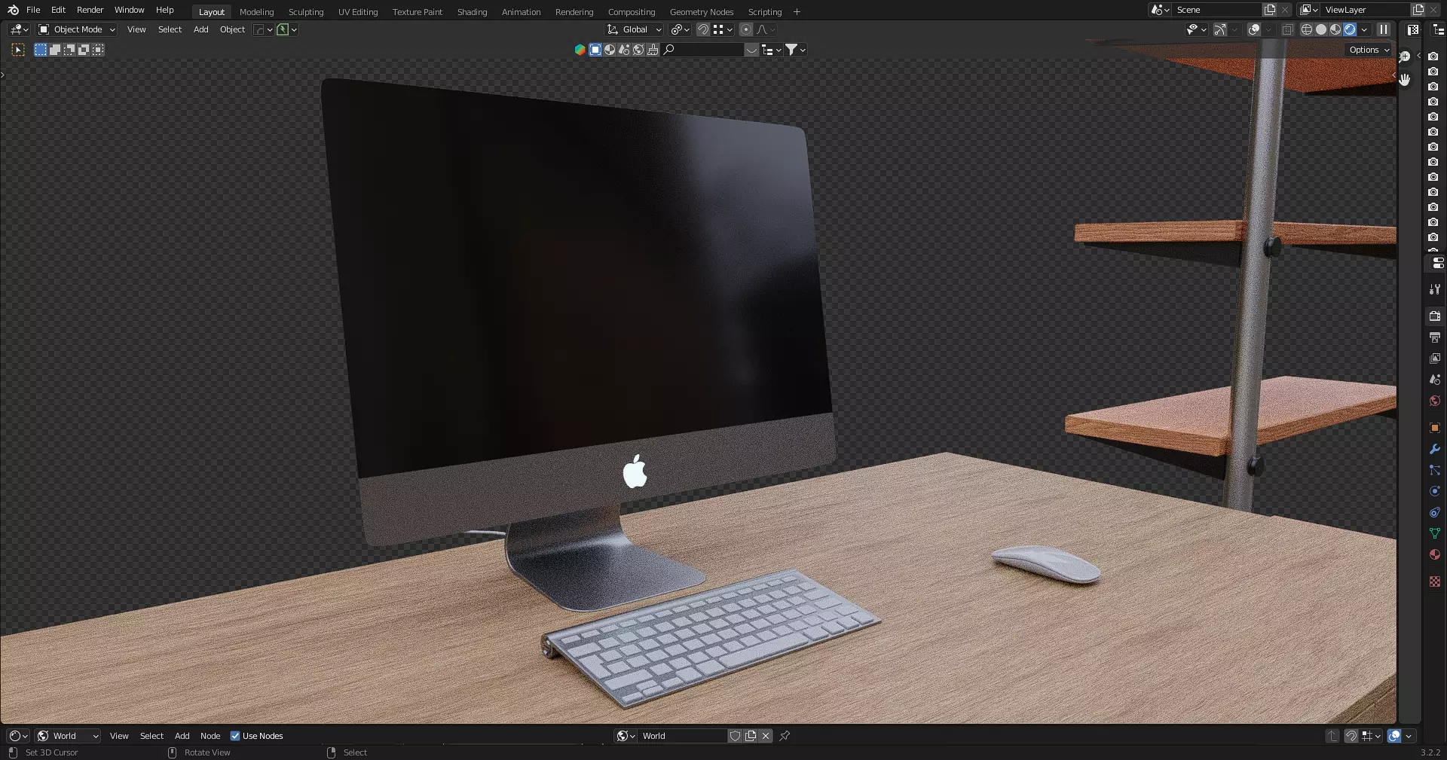Click the search field in viewport header

coord(702,50)
